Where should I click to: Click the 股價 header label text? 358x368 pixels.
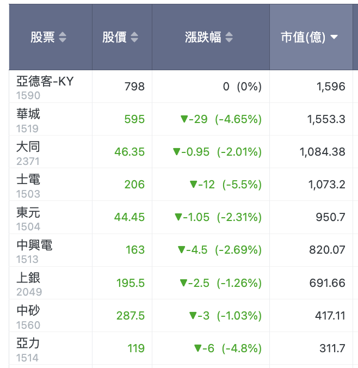(114, 37)
